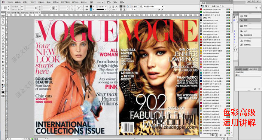Open the 文件(F) menu
Image resolution: width=262 pixels, height=140 pixels.
10,2
